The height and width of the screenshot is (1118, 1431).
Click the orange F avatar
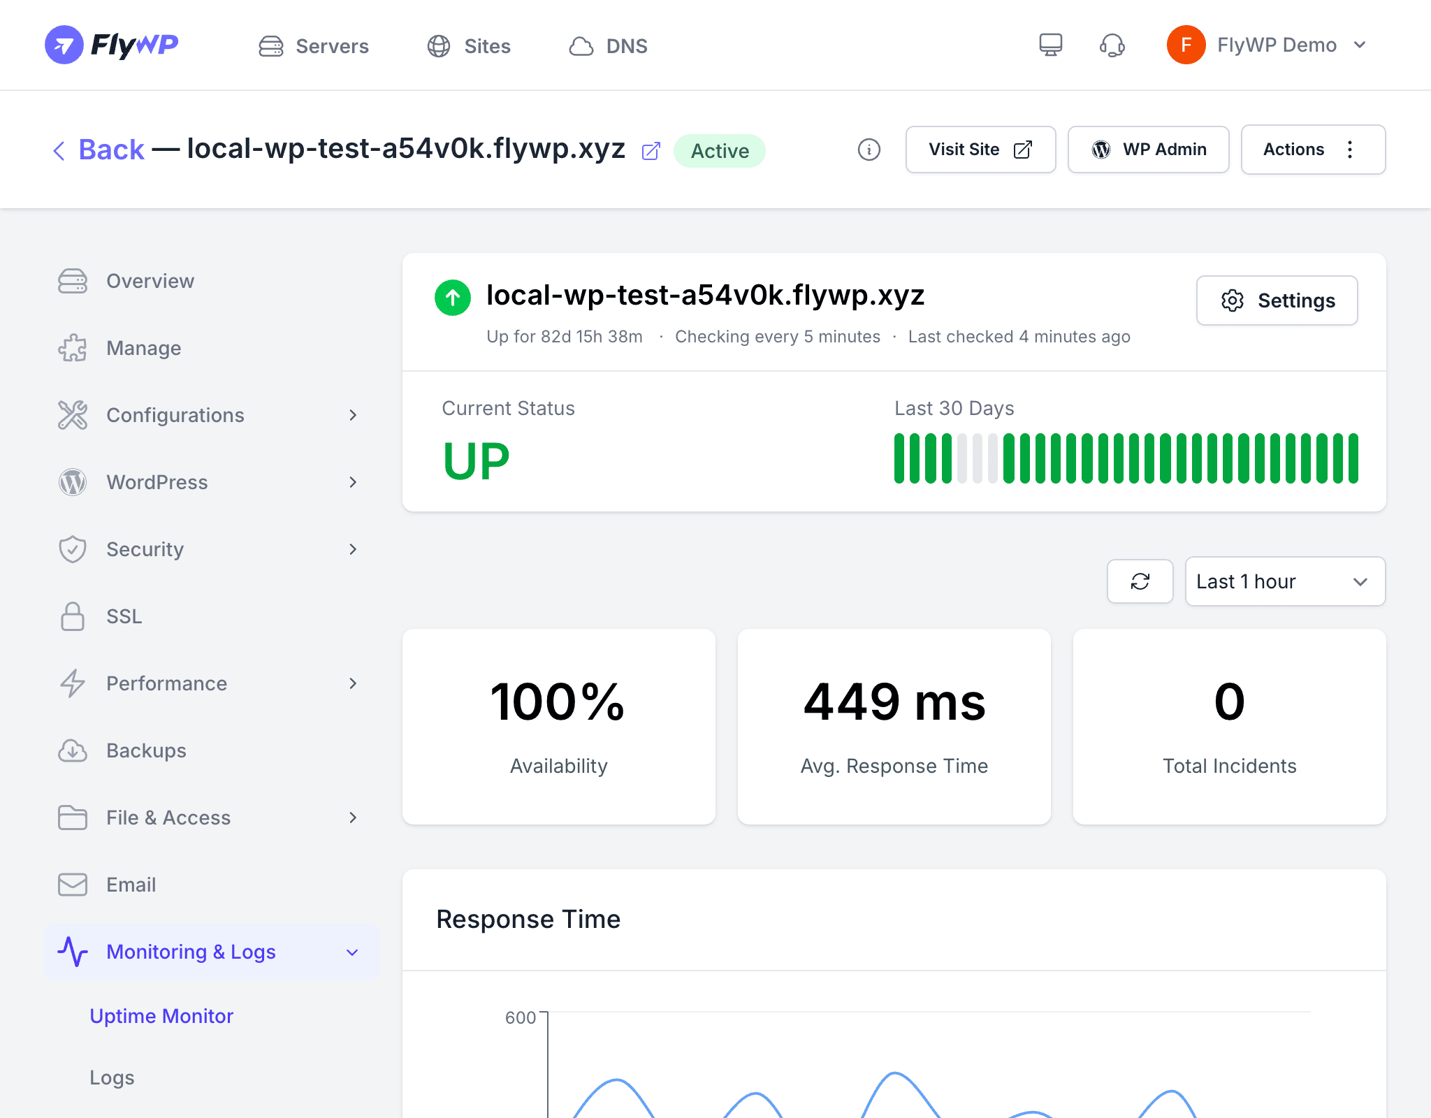1186,45
